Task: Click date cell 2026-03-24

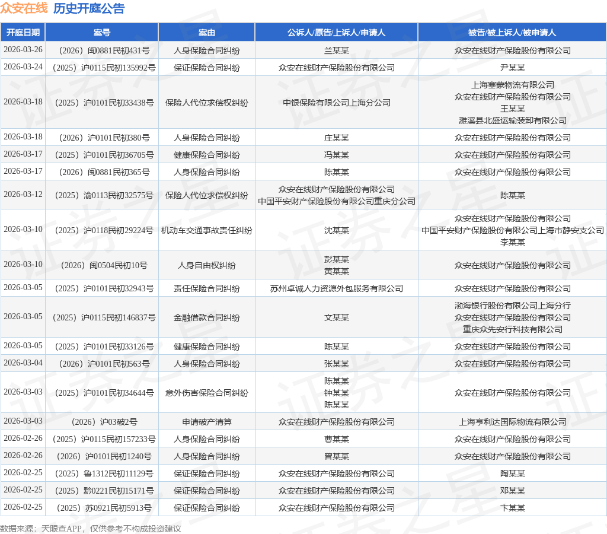Action: coord(23,66)
